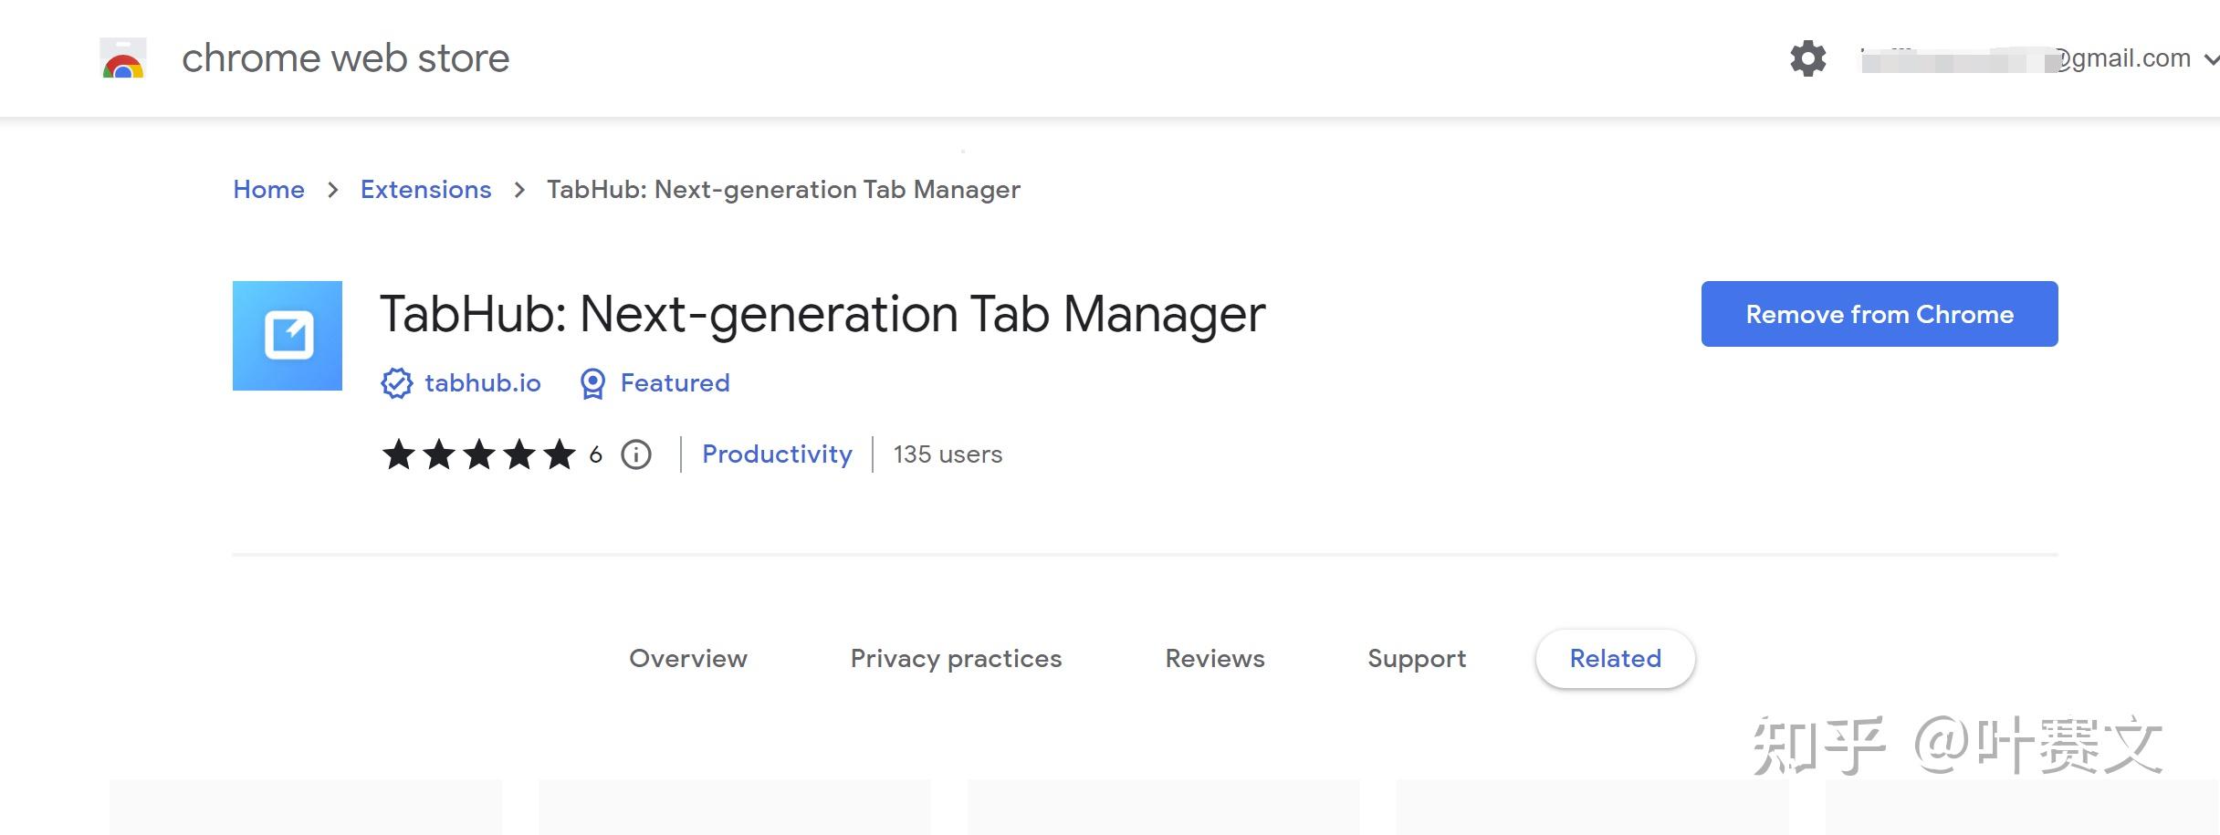
Task: Click the Featured award badge icon
Action: [592, 383]
